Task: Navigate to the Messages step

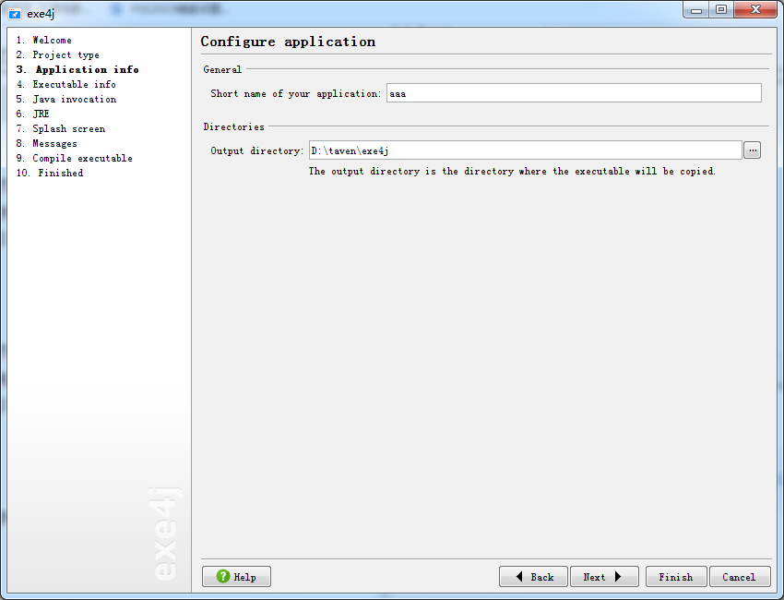Action: pos(54,143)
